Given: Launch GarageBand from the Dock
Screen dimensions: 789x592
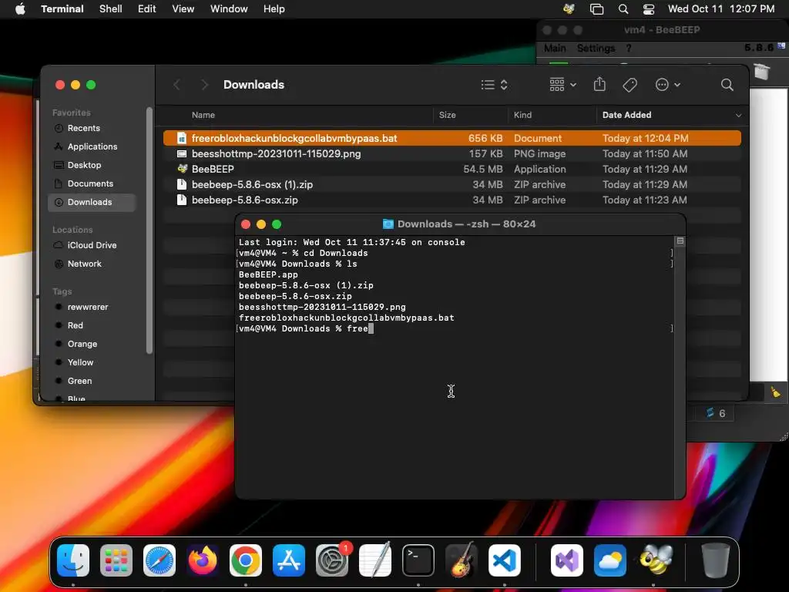Looking at the screenshot, I should 462,560.
